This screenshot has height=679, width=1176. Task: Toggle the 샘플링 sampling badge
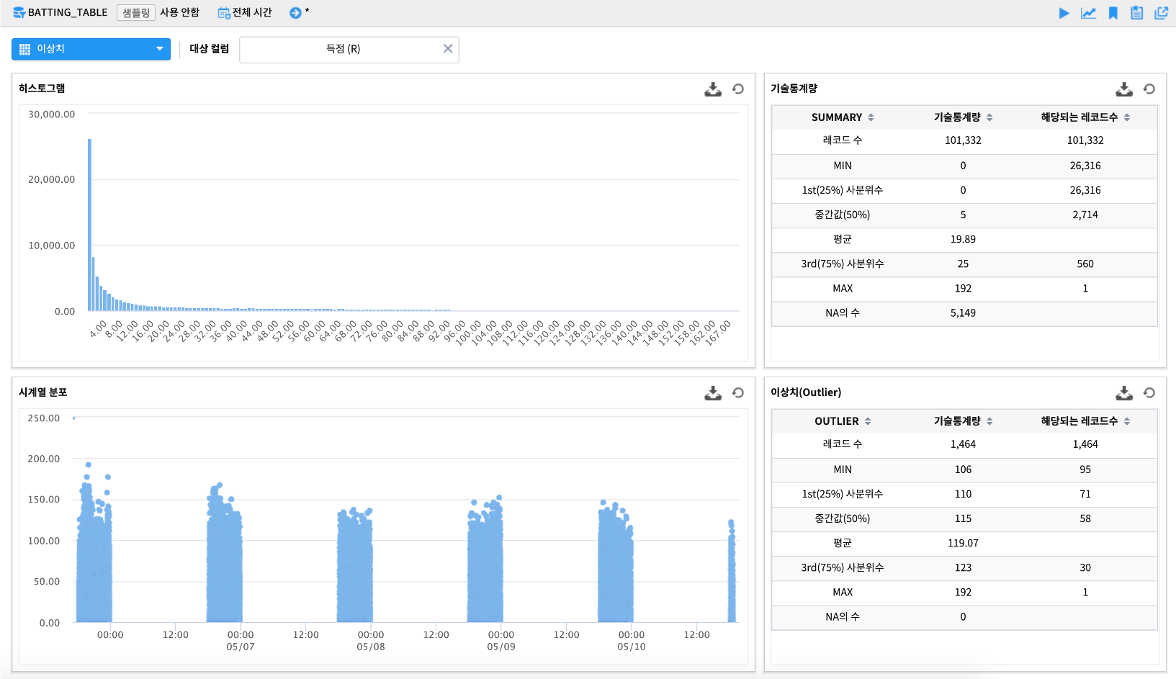(136, 12)
